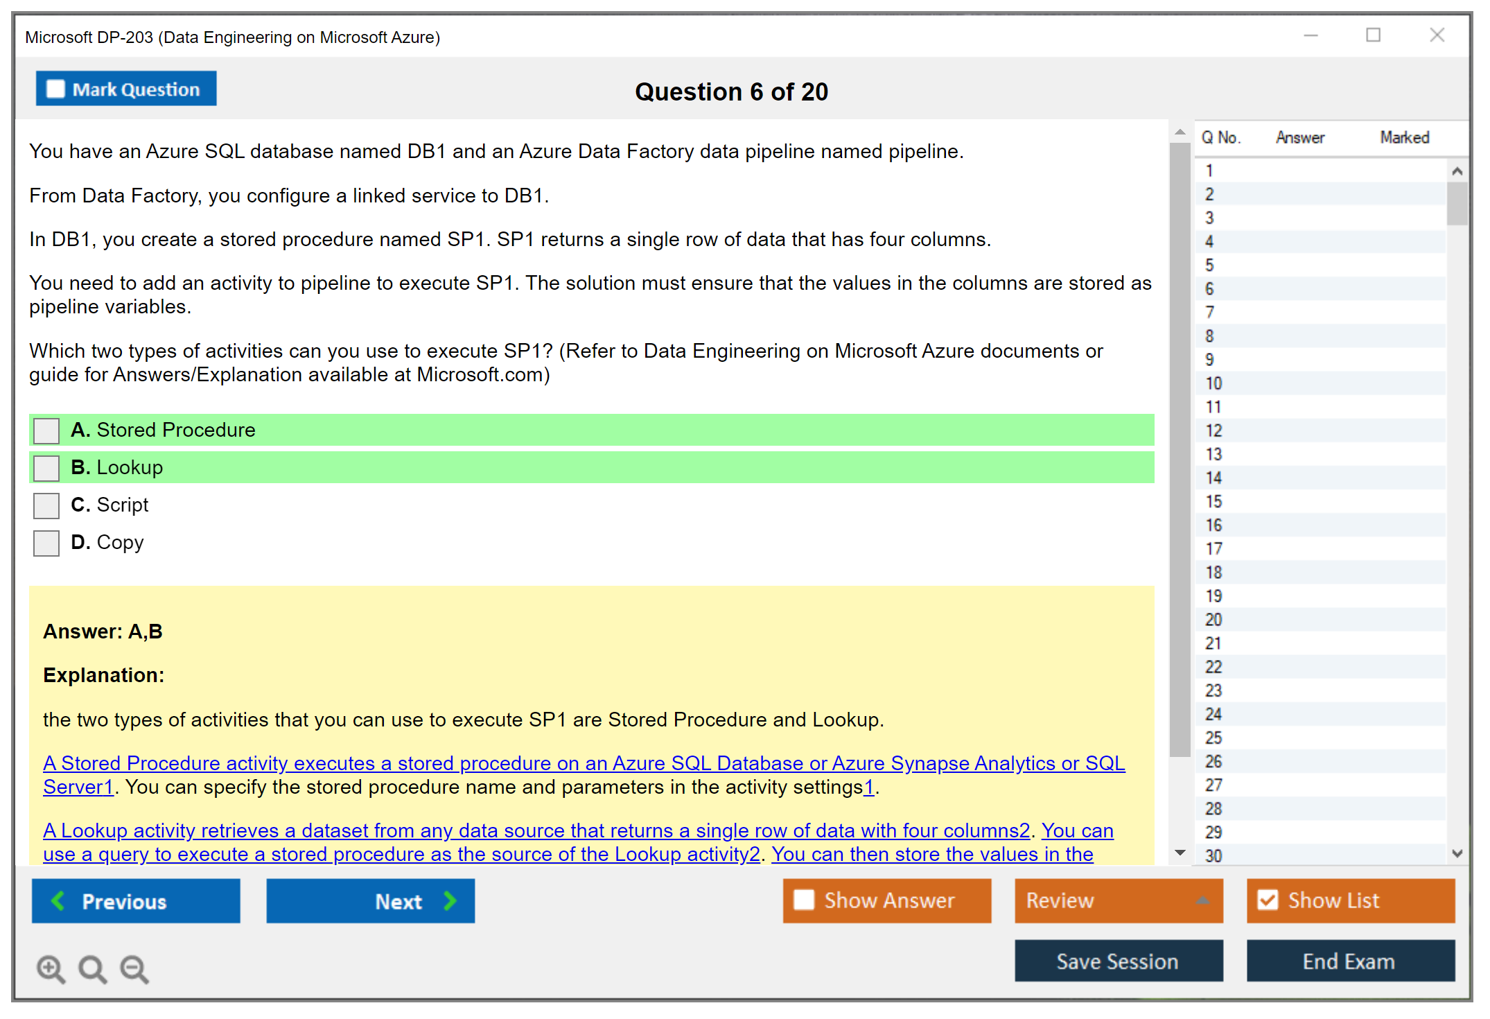Toggle the Show Answer checkbox
Screen dimensions: 1490x1019
(x=804, y=900)
